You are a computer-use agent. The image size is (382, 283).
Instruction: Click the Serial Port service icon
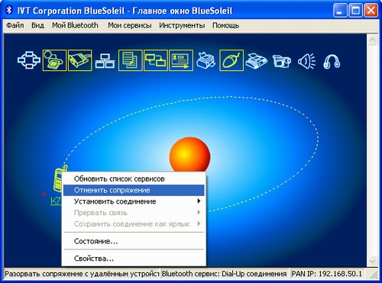point(79,60)
